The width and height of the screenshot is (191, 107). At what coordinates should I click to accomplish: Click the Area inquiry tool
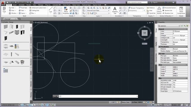[150, 11]
